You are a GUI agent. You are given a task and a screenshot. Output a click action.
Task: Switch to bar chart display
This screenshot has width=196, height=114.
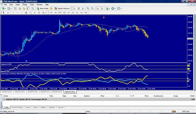click(x=74, y=8)
